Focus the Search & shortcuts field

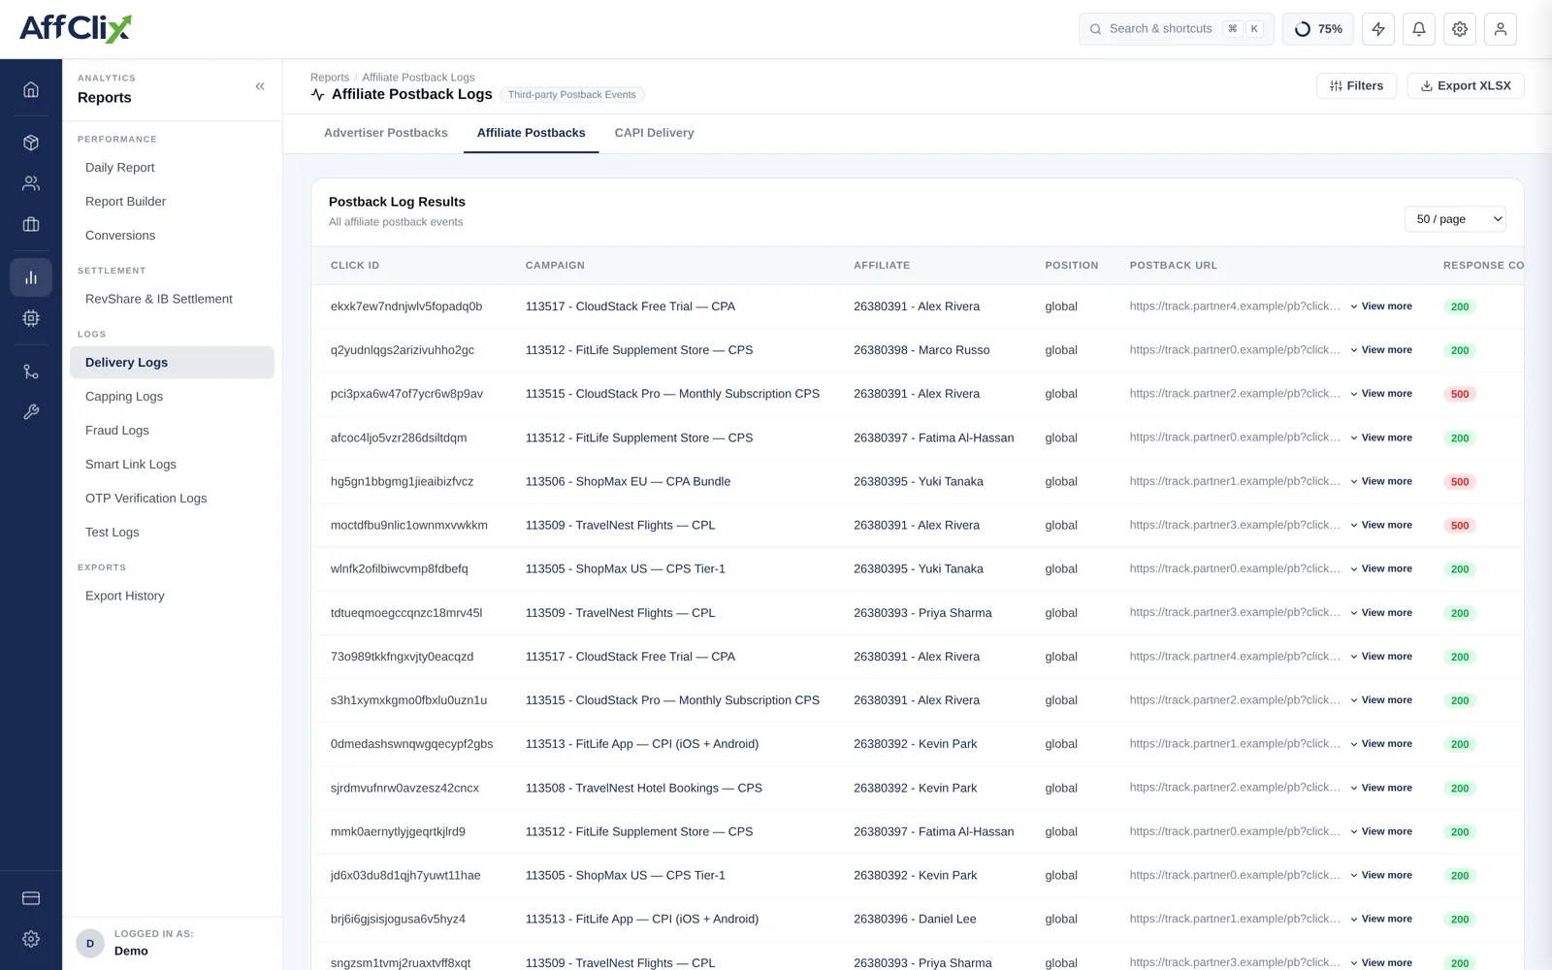click(x=1176, y=29)
